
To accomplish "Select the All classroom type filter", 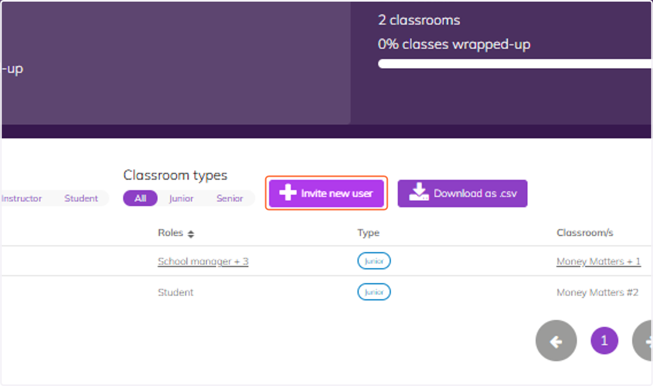I will click(x=140, y=198).
